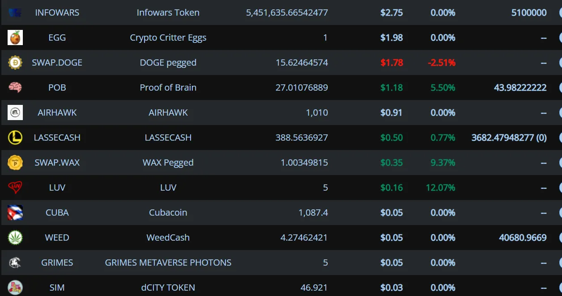Click the balance 15.62464574
Image resolution: width=562 pixels, height=296 pixels.
(302, 63)
